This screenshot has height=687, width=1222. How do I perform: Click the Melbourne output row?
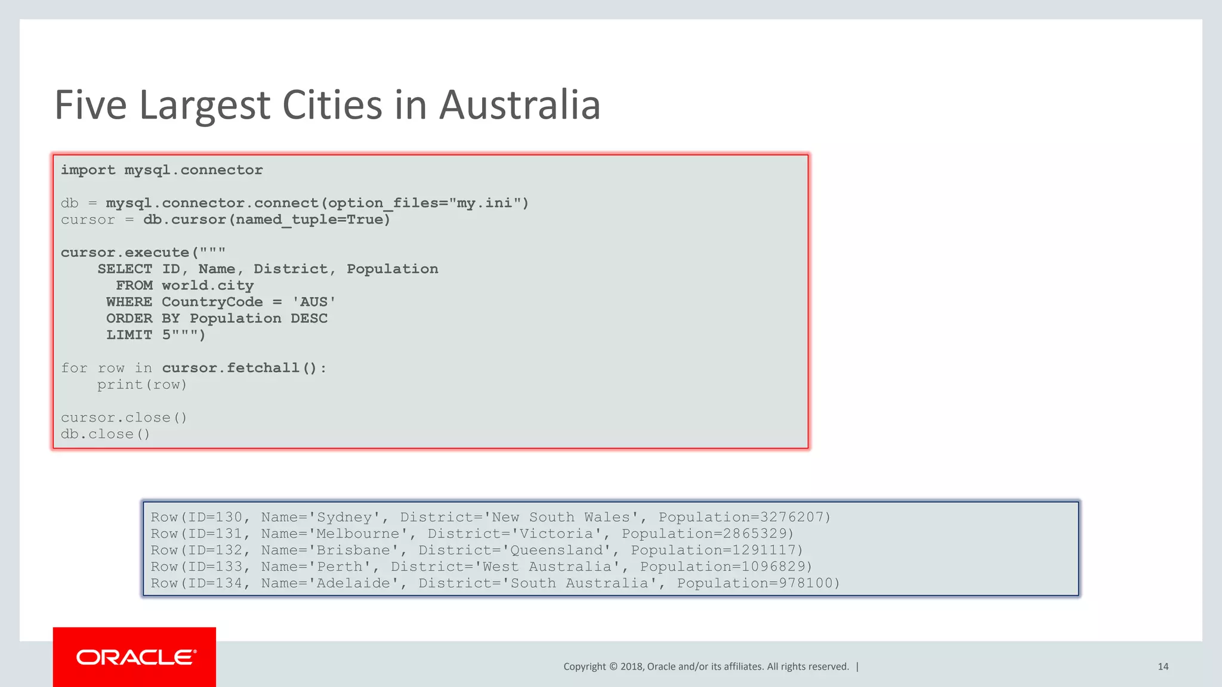pos(472,534)
